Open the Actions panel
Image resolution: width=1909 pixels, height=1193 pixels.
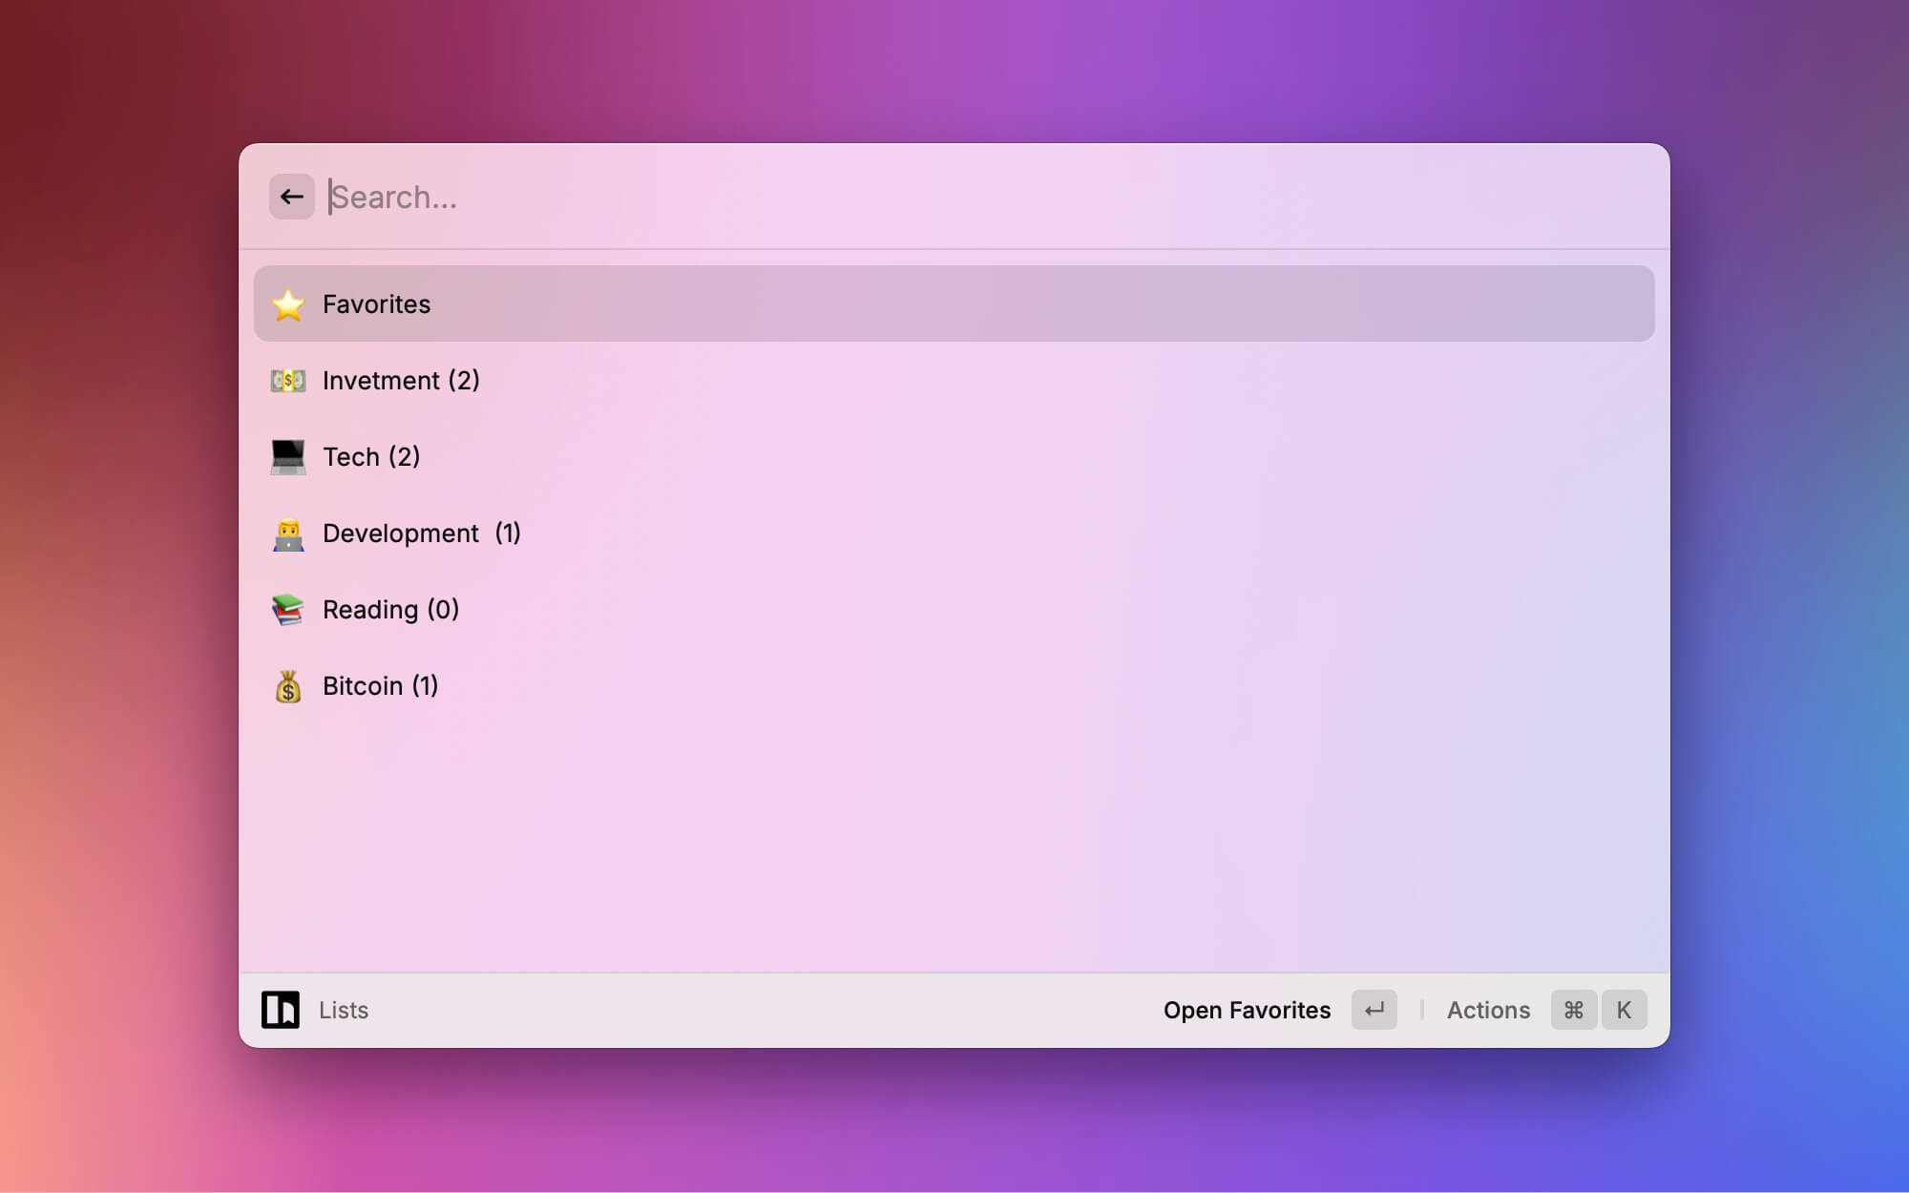(1488, 1010)
